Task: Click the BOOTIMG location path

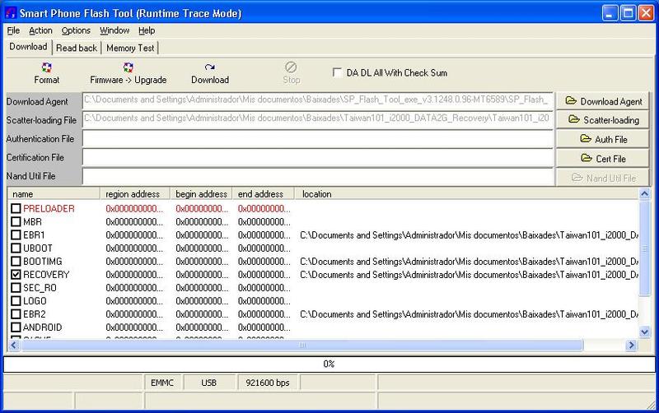Action: (x=469, y=261)
